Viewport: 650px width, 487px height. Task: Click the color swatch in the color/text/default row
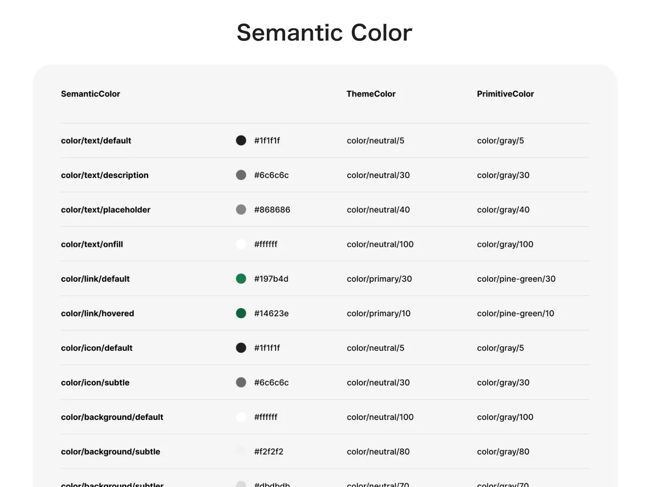coord(241,140)
